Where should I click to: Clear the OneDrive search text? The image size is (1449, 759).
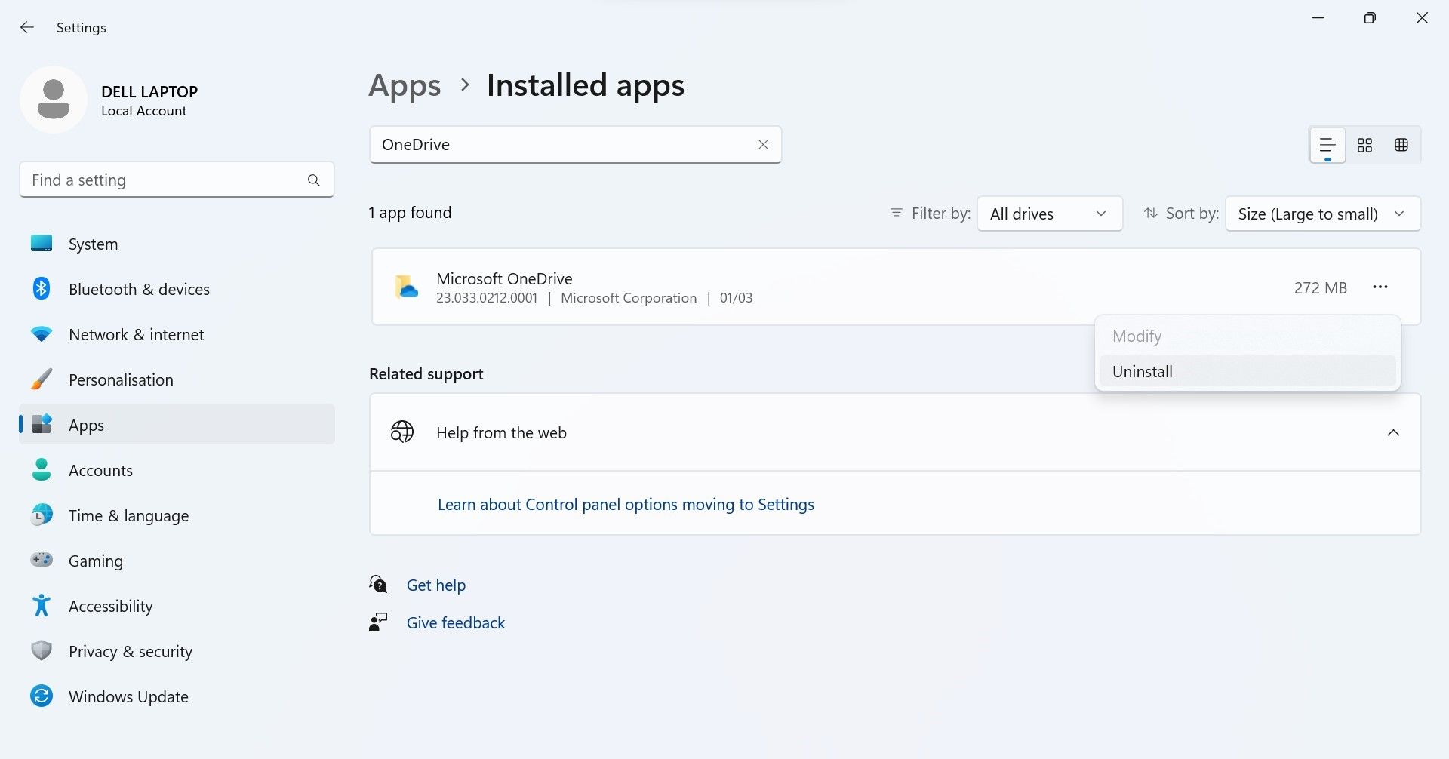coord(763,144)
